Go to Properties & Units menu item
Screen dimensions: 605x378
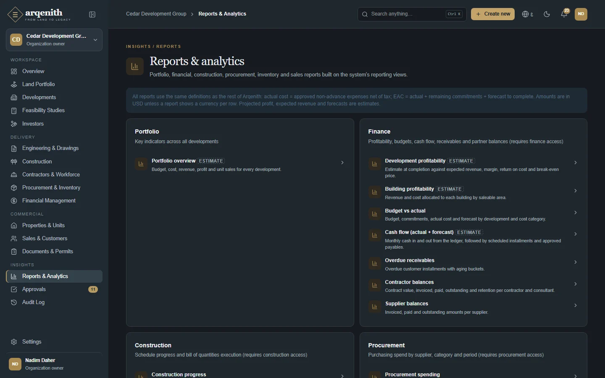(54, 226)
